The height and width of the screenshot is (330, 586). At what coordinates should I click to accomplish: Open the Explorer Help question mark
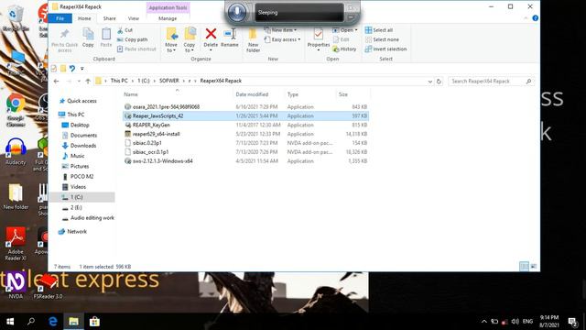535,18
